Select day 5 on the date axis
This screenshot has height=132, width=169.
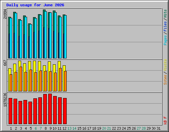(x=31, y=128)
